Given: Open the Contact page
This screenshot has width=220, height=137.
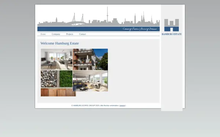Looking at the screenshot, I should [82, 34].
